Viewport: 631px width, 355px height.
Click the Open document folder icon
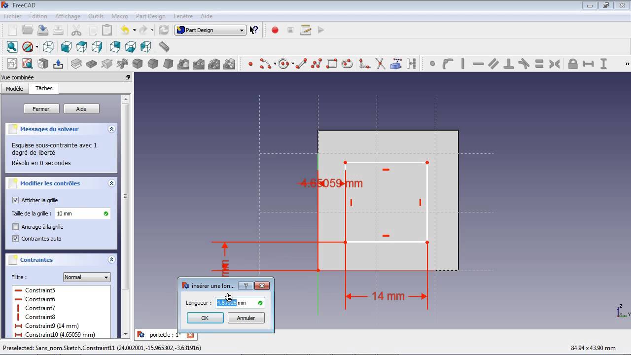[28, 30]
